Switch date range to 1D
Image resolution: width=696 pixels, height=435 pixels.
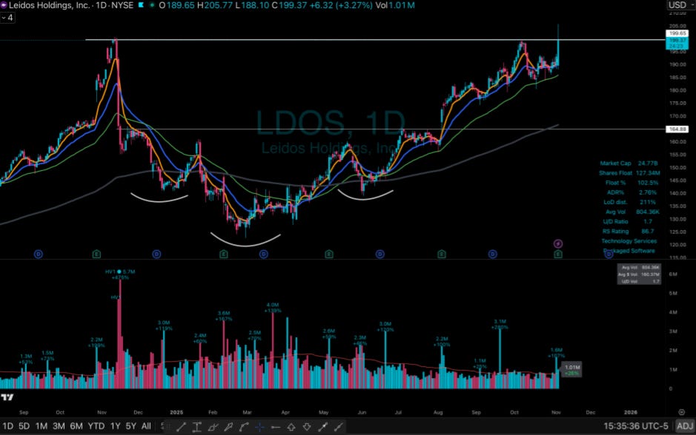pyautogui.click(x=7, y=426)
